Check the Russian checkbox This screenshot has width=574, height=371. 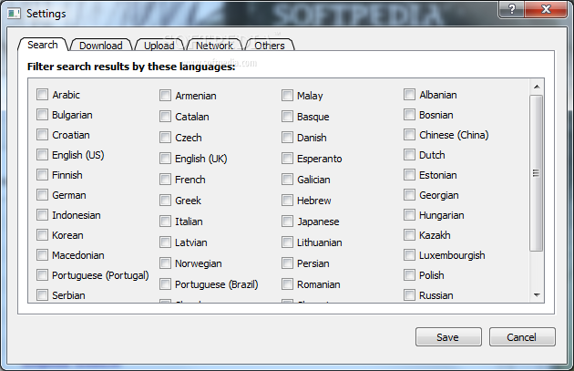coord(409,294)
